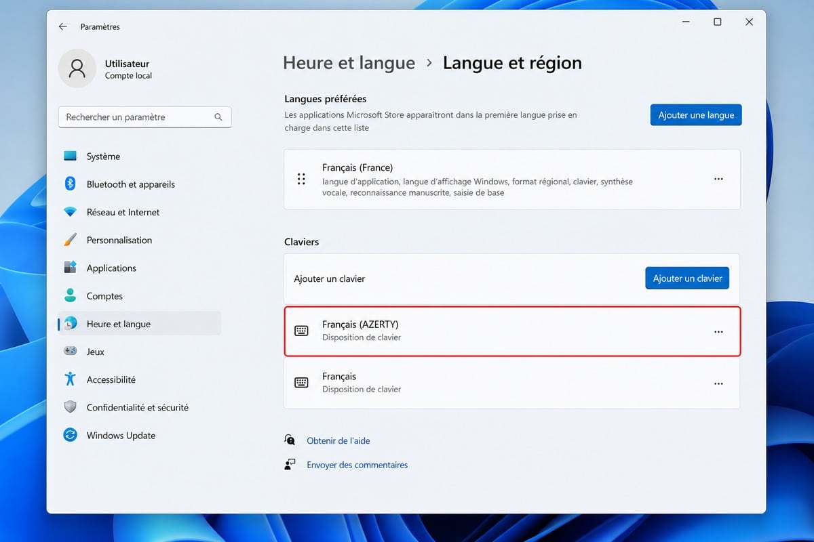Open Accessibilité settings
The width and height of the screenshot is (814, 542).
tap(140, 379)
